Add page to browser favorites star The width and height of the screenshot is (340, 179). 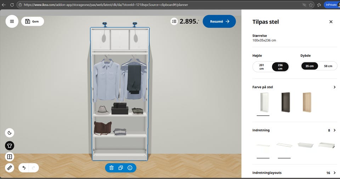pyautogui.click(x=311, y=5)
